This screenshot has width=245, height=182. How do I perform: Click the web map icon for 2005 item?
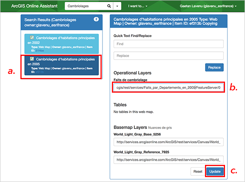(x=32, y=59)
